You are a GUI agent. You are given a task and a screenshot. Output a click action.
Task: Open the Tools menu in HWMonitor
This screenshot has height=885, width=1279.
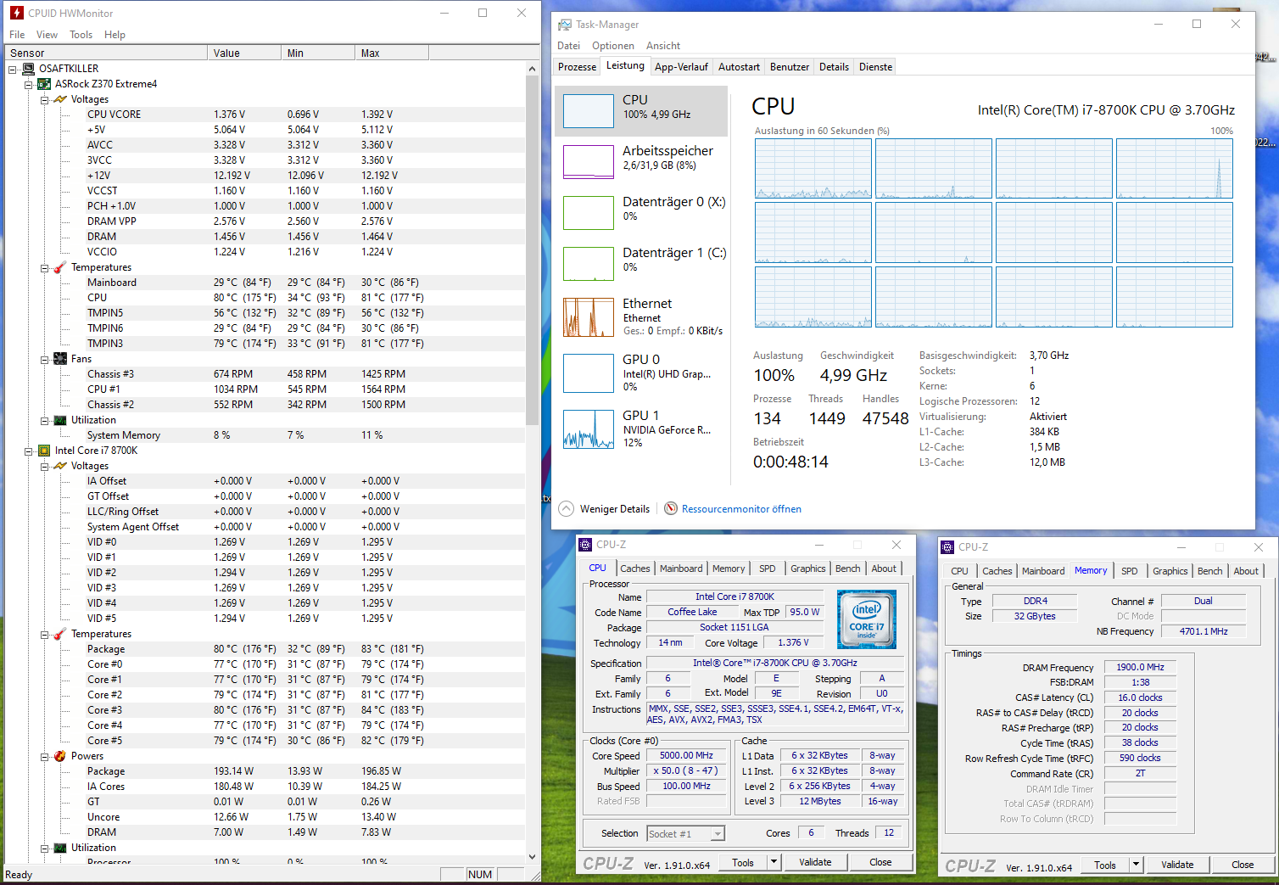click(x=81, y=35)
